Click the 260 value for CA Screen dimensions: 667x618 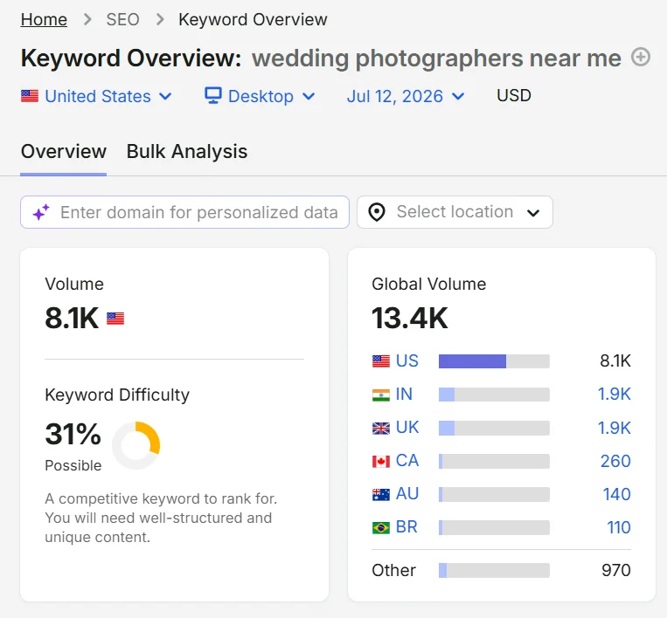coord(615,461)
